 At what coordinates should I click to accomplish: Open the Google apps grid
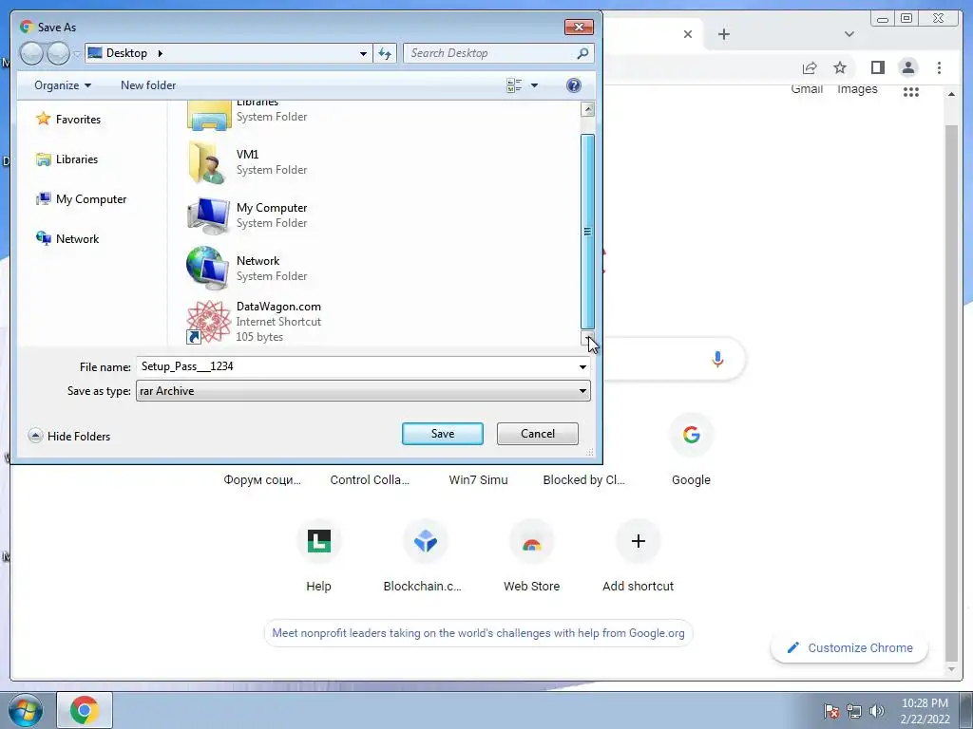coord(911,92)
